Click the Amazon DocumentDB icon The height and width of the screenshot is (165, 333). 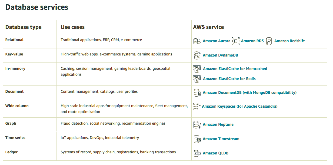197,93
